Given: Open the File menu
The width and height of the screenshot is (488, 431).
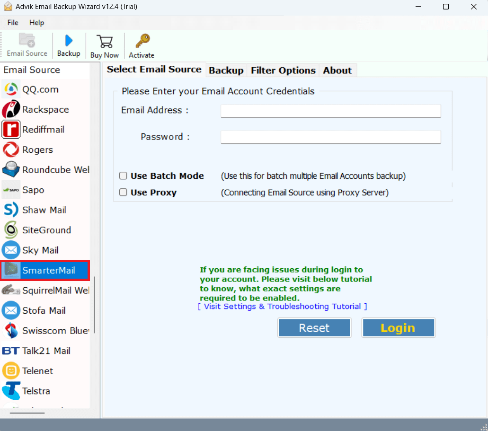Looking at the screenshot, I should point(13,23).
